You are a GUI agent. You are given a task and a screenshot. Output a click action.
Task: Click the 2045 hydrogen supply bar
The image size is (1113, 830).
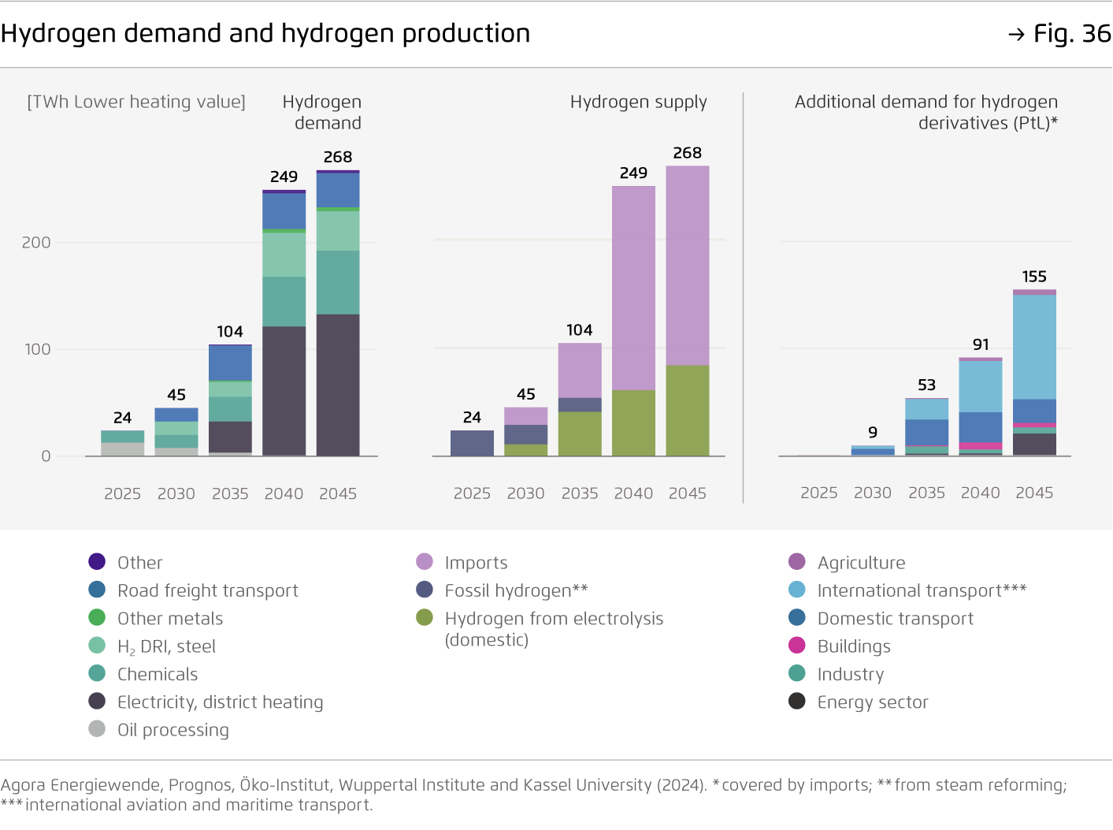(688, 311)
